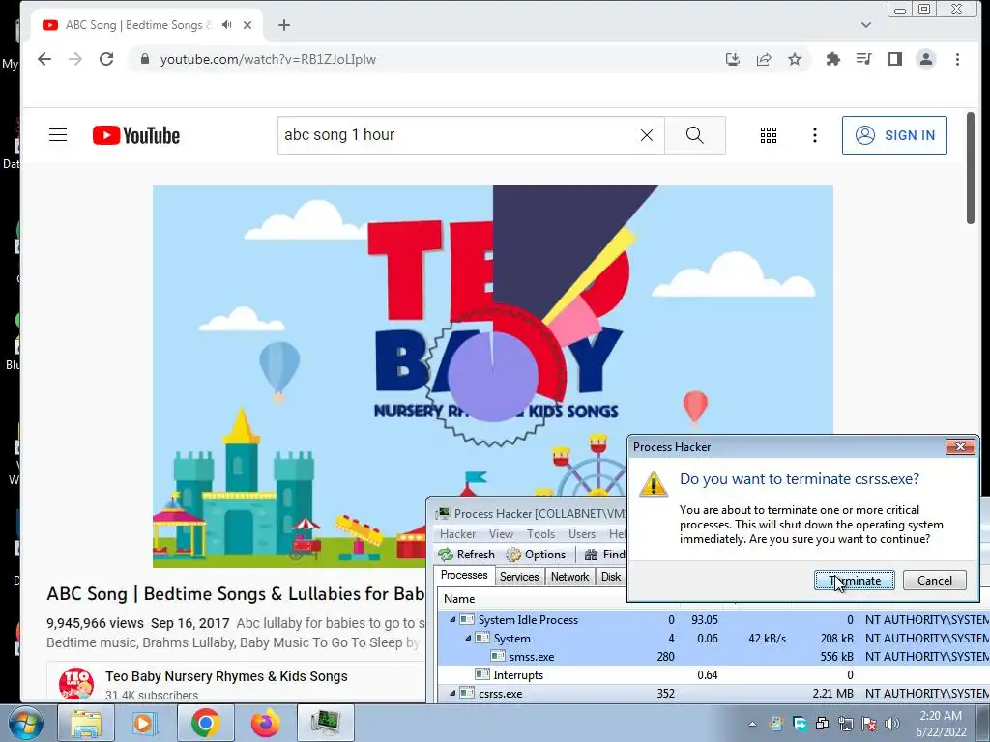This screenshot has height=742, width=990.
Task: Run YouTube search with magnifier button
Action: [694, 135]
